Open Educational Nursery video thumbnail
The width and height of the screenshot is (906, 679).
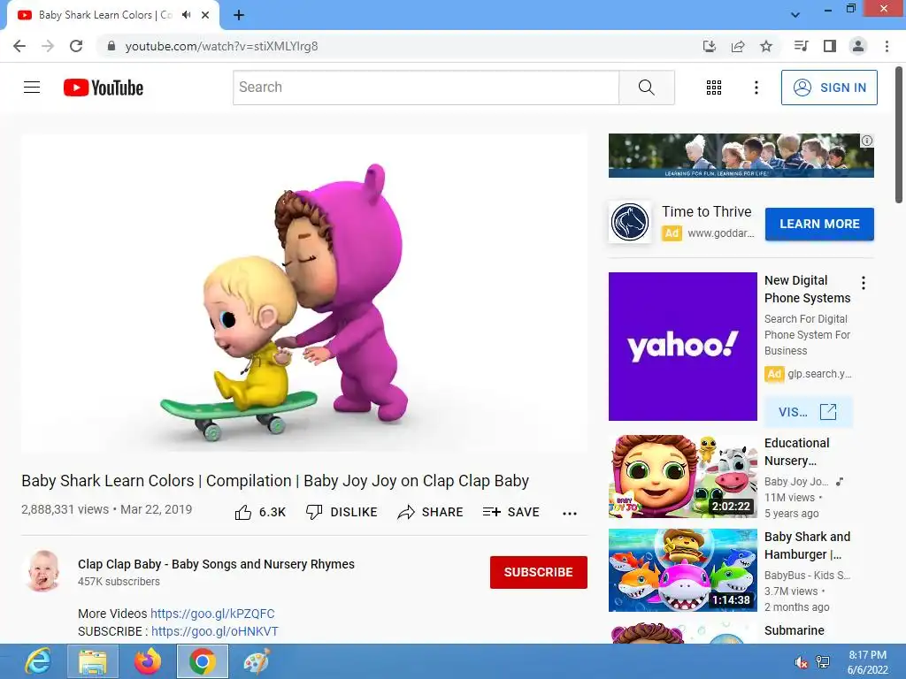click(x=682, y=477)
